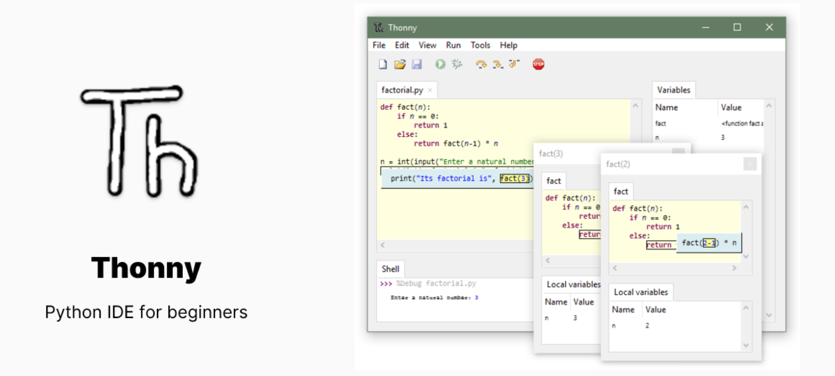The image size is (835, 376).
Task: Click fact(2) code horizontal scroll left arrow
Action: click(x=615, y=268)
